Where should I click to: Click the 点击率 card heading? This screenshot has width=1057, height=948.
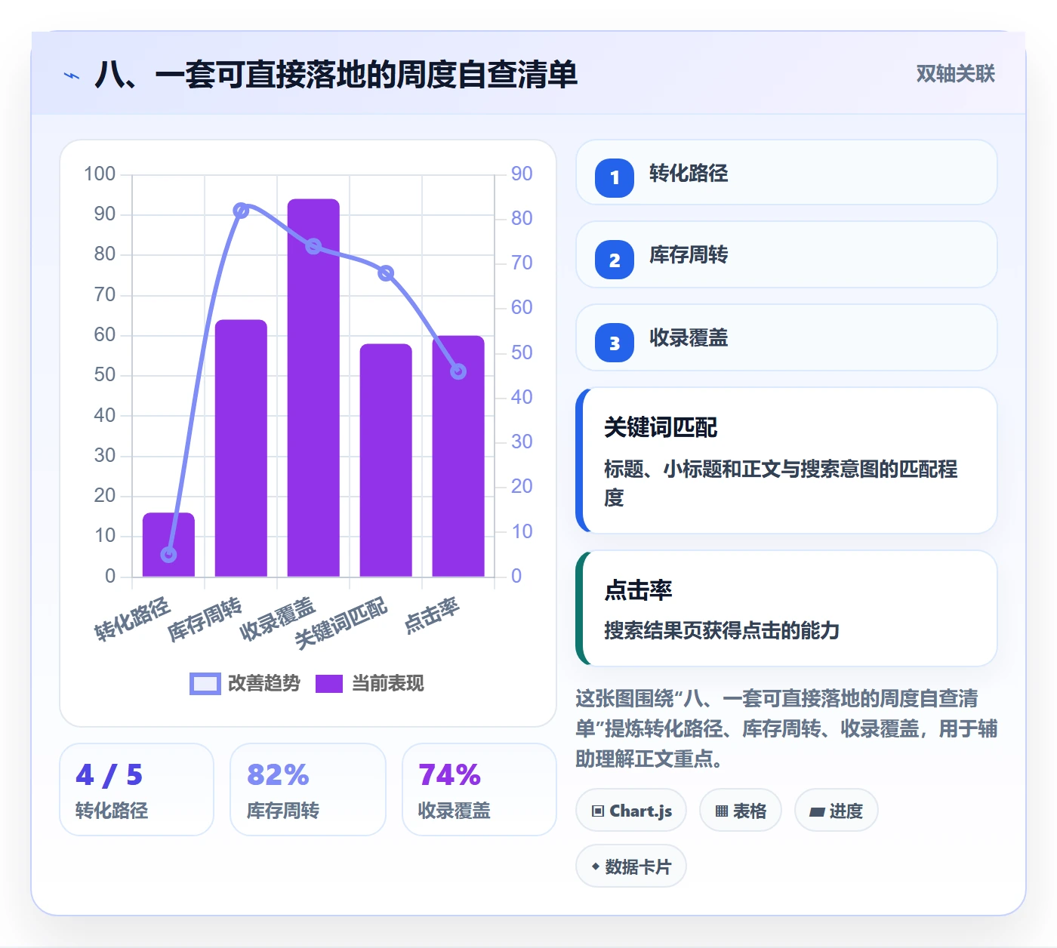(638, 590)
